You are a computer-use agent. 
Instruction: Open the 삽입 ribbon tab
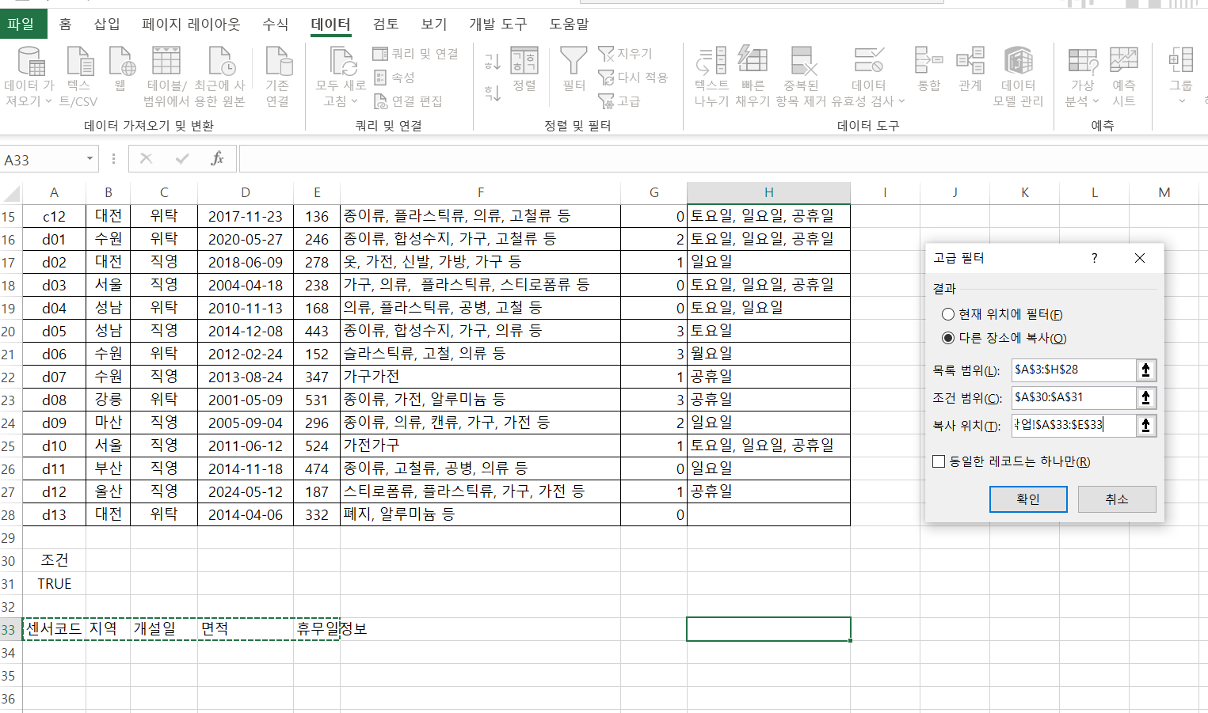107,24
